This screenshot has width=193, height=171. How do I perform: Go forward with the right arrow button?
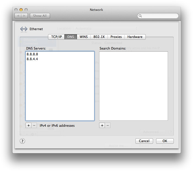pos(24,16)
